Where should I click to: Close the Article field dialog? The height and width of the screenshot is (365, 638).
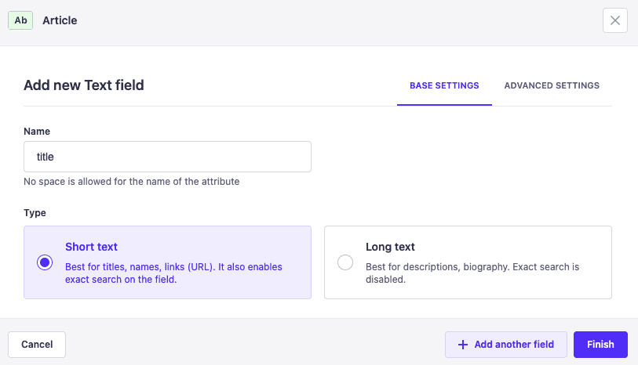pos(614,20)
